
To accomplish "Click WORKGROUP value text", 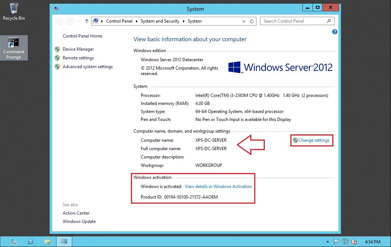I will pyautogui.click(x=209, y=165).
